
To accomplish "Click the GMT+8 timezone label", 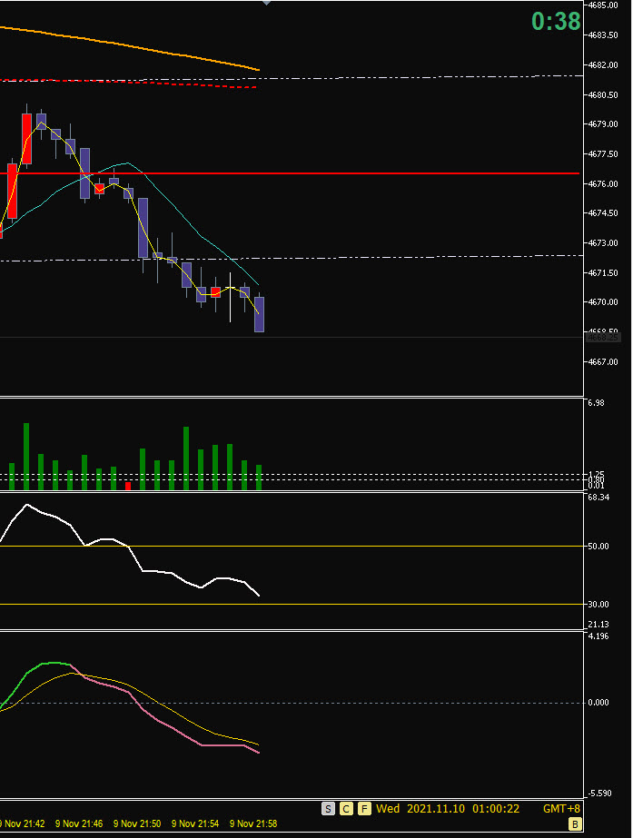I will pos(561,809).
